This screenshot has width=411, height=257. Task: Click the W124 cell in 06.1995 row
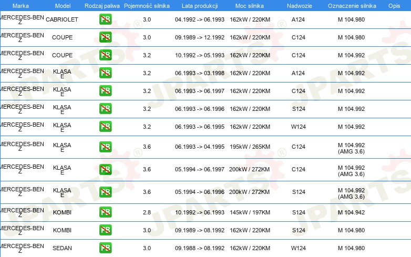click(x=299, y=127)
